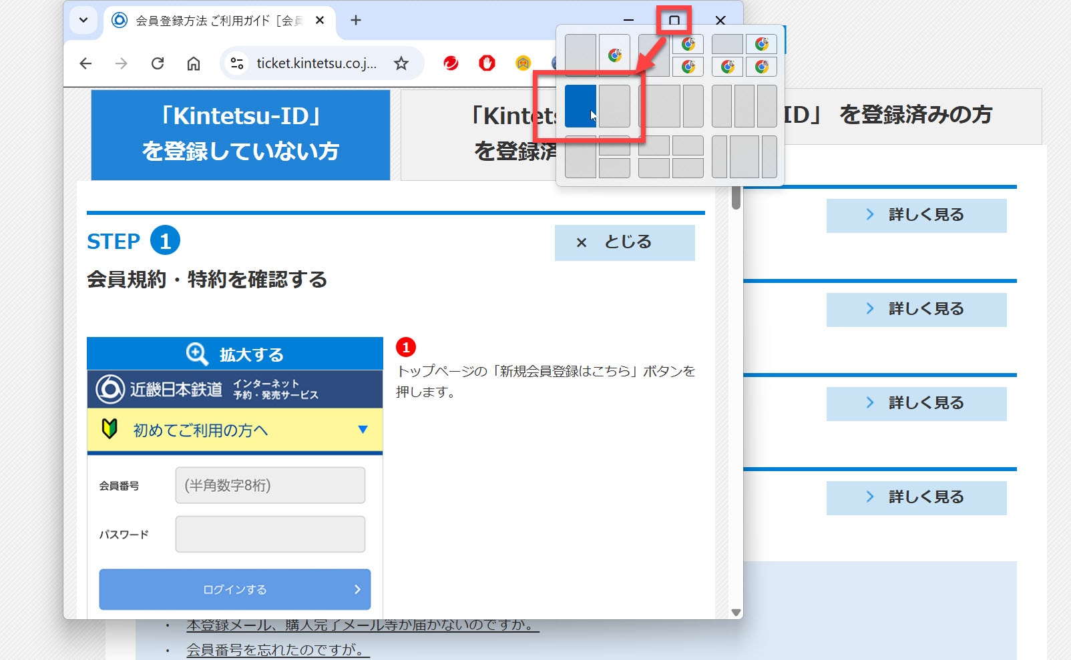This screenshot has height=660, width=1071.
Task: Expand the 初めてご利用の方へ section
Action: 234,430
